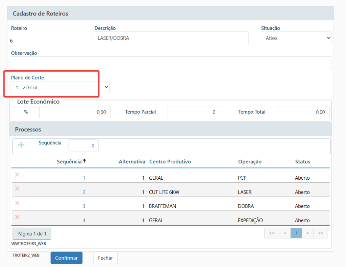Click the Observação text field
This screenshot has width=346, height=267.
pos(171,63)
